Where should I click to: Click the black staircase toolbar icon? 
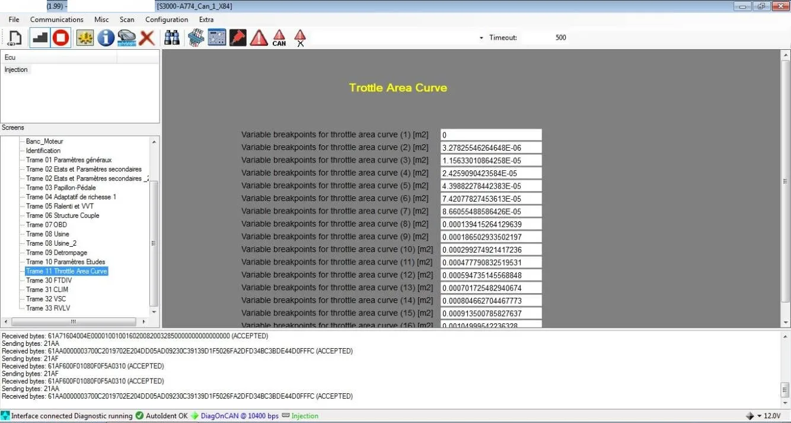click(x=40, y=38)
